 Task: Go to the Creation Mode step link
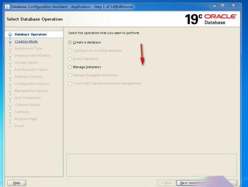(x=26, y=42)
